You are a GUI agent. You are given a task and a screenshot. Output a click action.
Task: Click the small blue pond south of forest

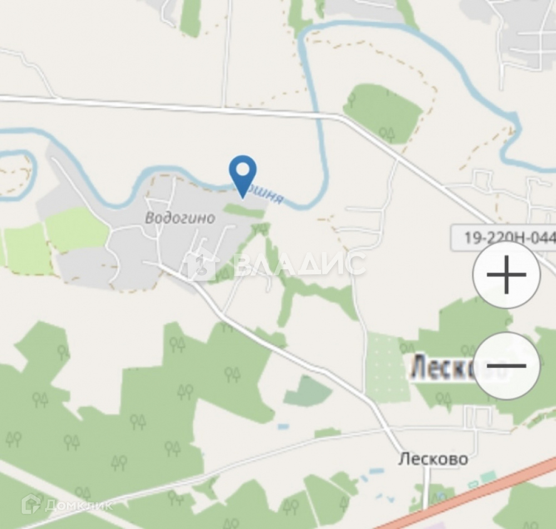(x=284, y=427)
